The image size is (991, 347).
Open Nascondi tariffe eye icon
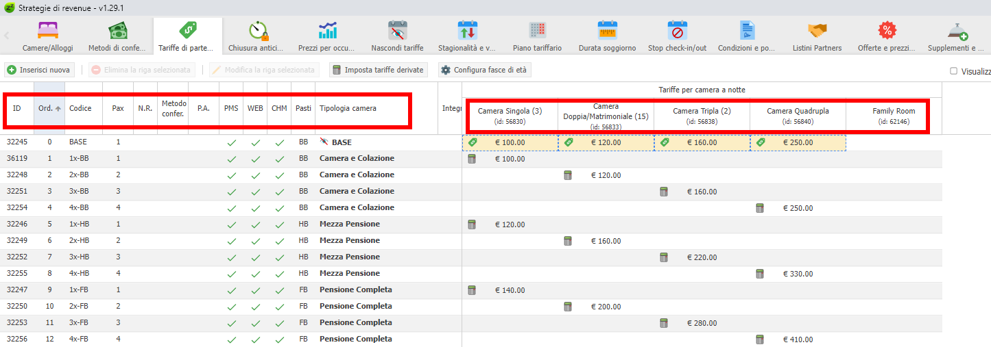click(397, 31)
